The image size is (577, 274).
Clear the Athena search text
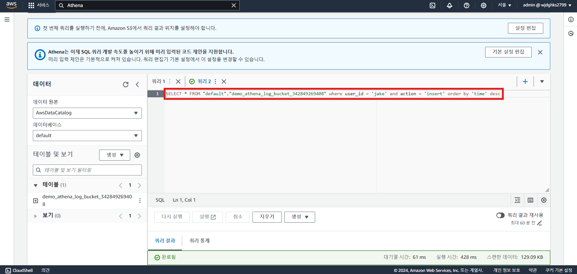(x=234, y=5)
